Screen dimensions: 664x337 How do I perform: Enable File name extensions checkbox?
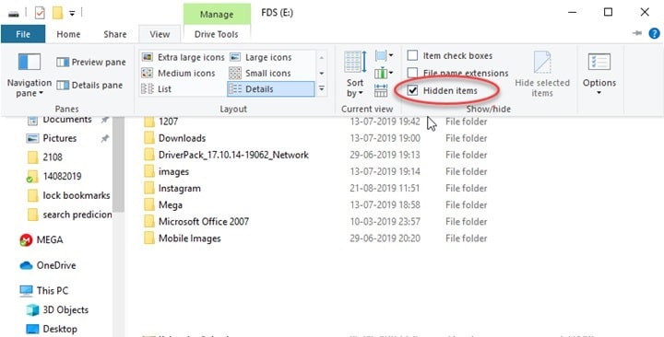click(412, 73)
